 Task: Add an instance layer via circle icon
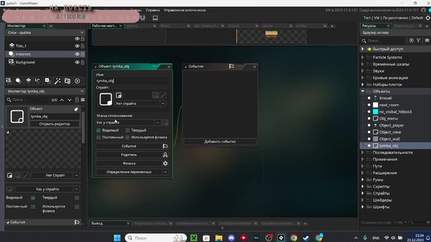[18, 81]
